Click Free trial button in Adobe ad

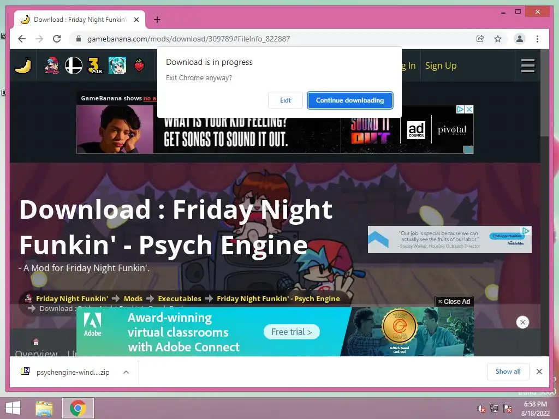click(x=292, y=332)
